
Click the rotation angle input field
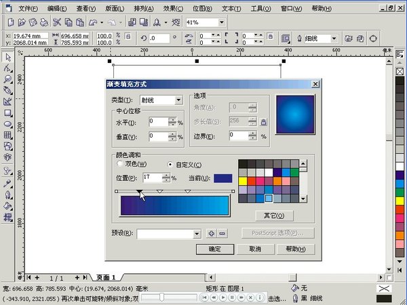pos(159,39)
